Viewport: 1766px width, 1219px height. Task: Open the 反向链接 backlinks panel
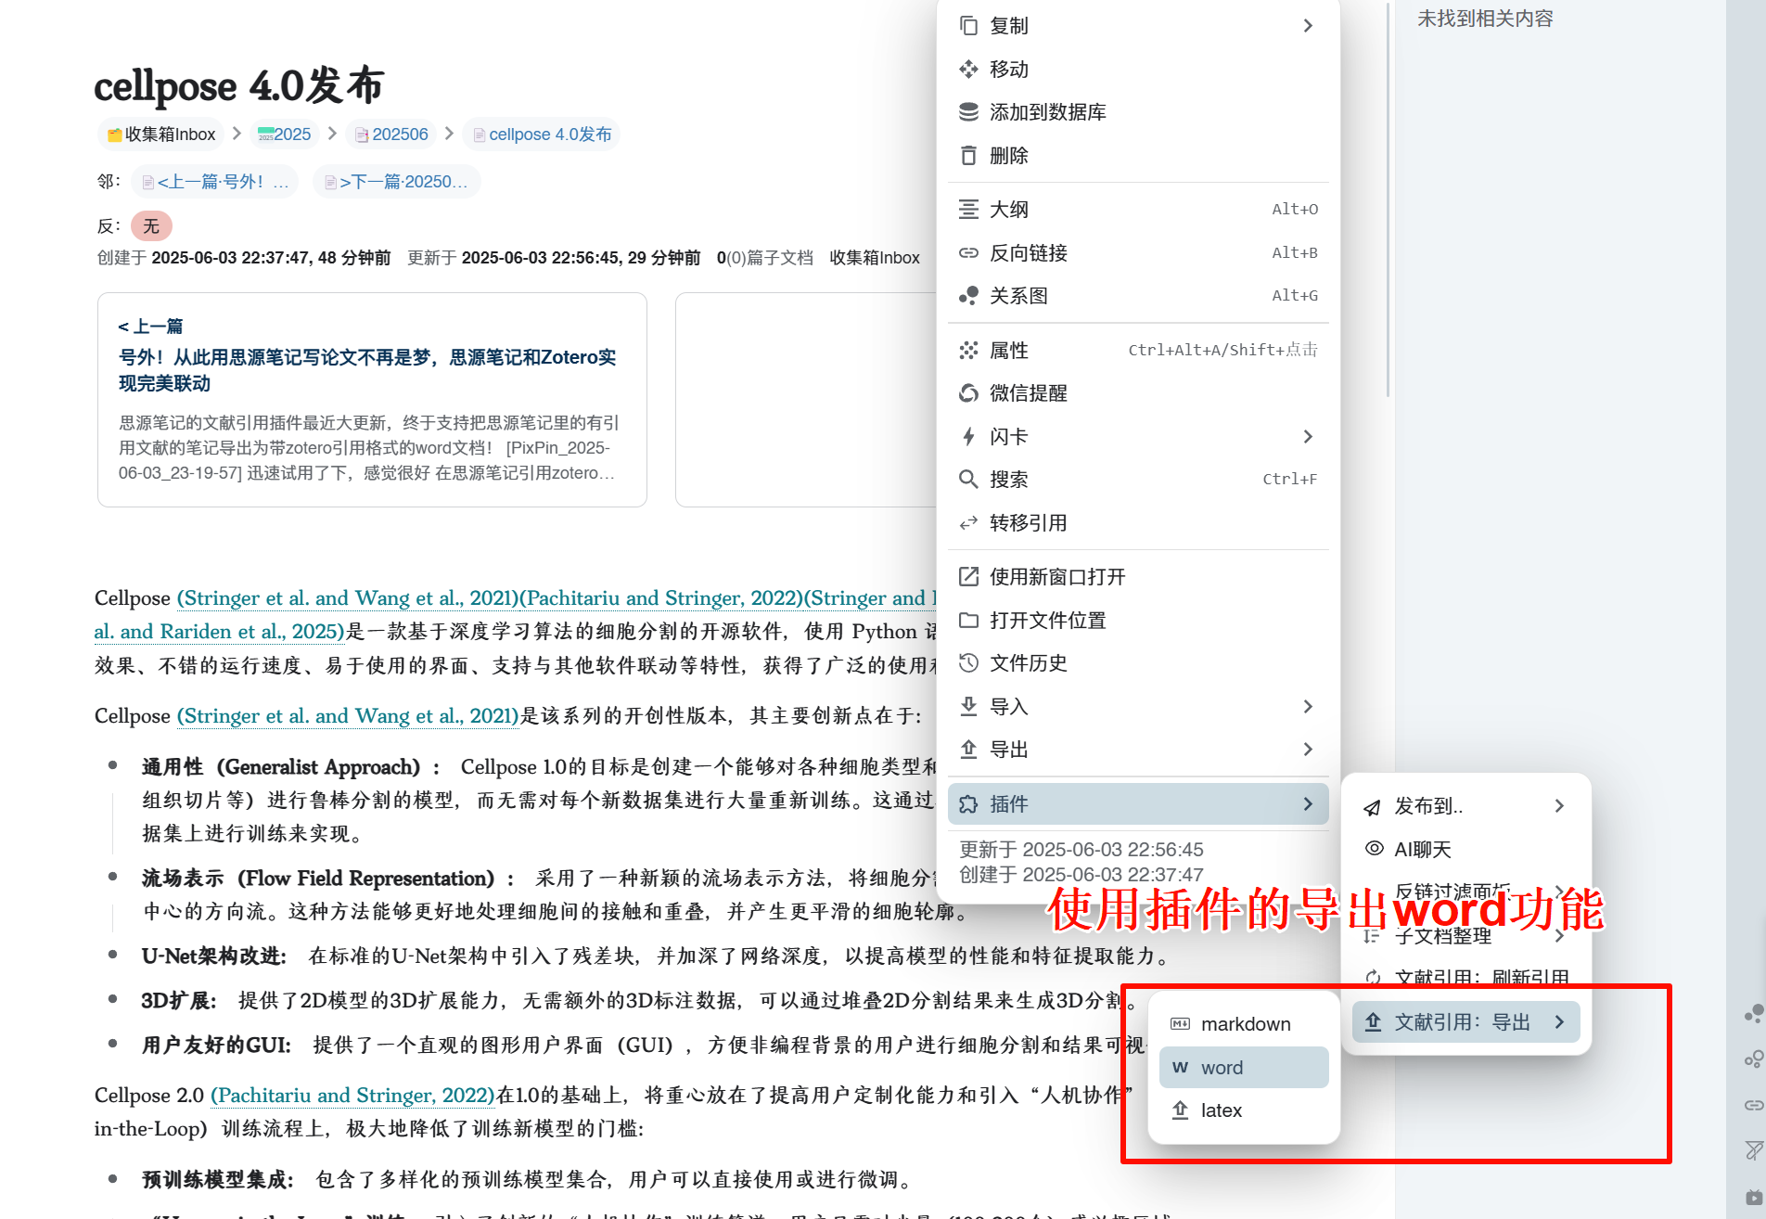(1138, 252)
